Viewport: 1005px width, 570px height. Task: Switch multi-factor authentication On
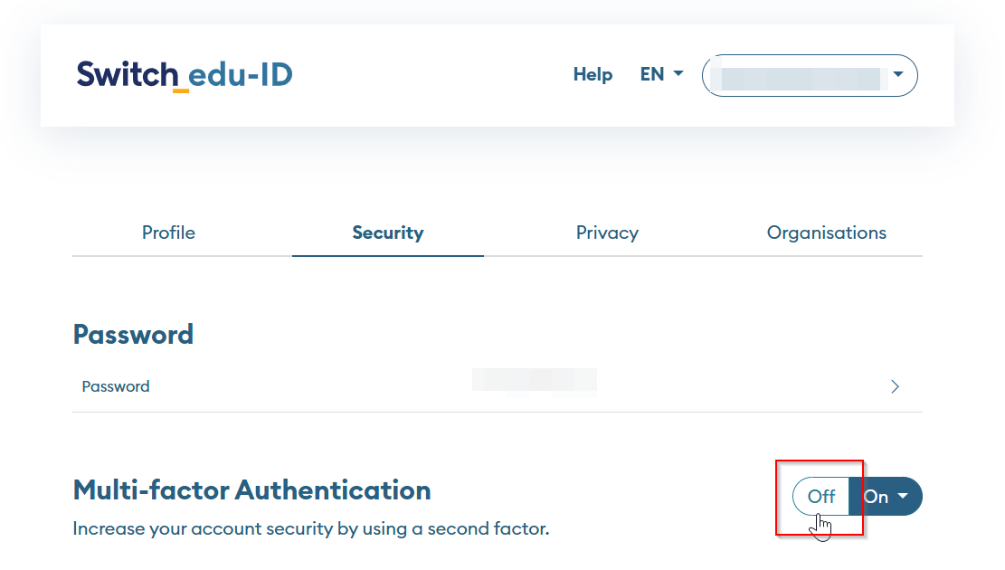pos(876,497)
